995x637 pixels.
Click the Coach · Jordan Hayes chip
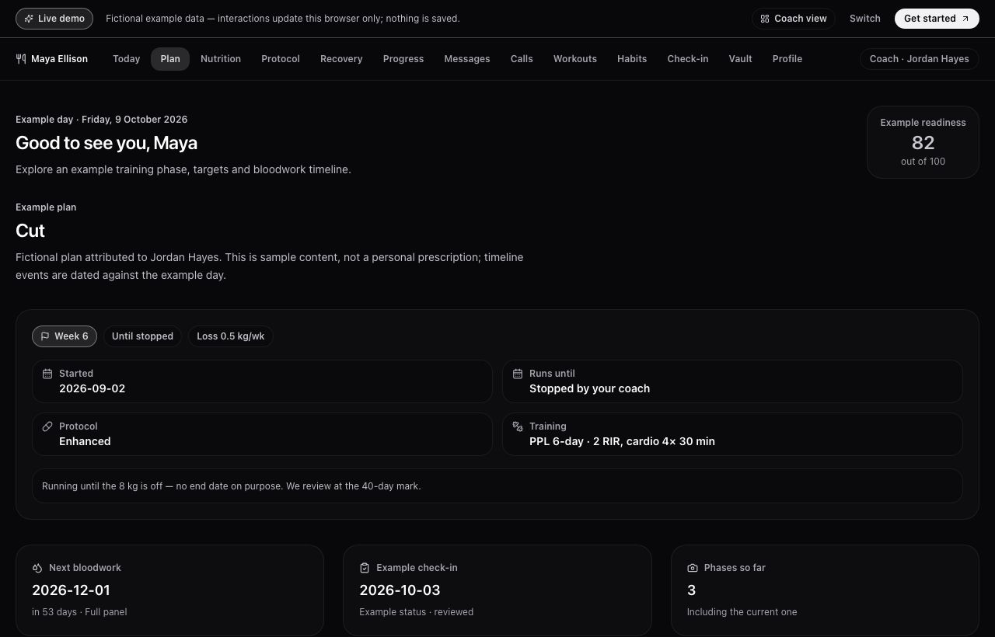pyautogui.click(x=920, y=59)
